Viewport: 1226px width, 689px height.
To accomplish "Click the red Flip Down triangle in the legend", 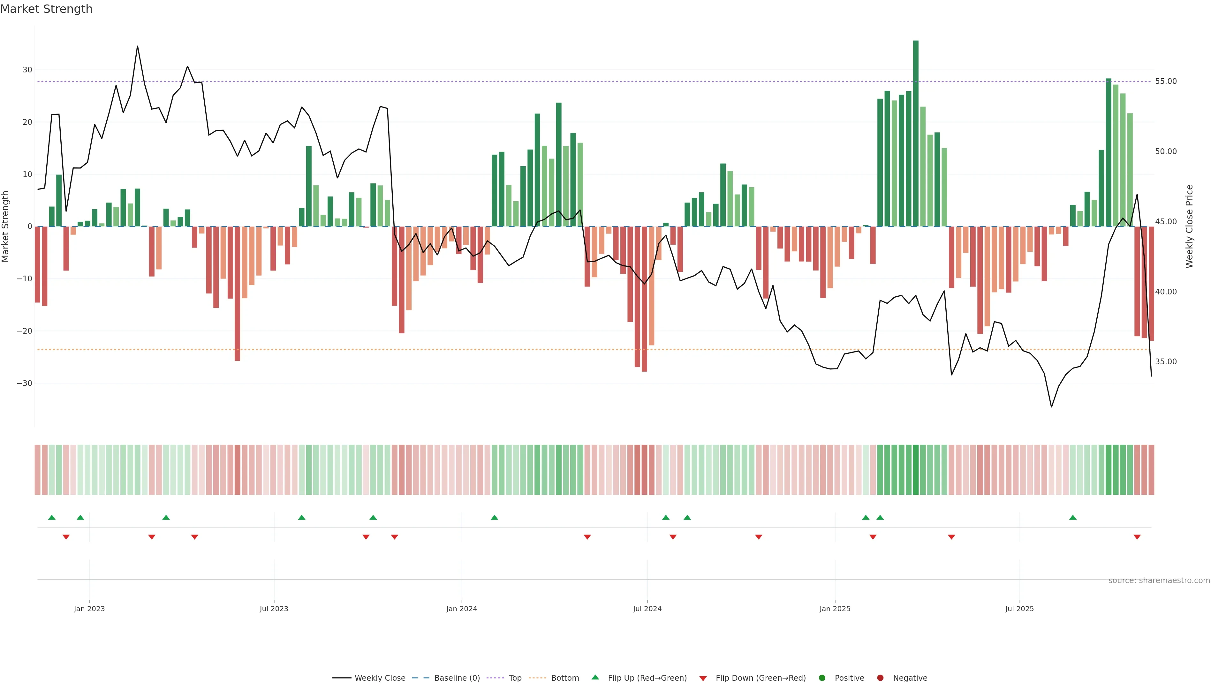I will pyautogui.click(x=703, y=678).
